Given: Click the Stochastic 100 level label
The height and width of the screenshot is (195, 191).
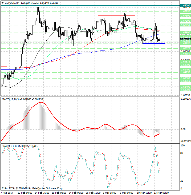Looking at the screenshot, I should tap(182, 146).
